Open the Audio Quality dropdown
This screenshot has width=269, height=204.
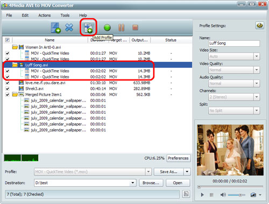(x=257, y=83)
